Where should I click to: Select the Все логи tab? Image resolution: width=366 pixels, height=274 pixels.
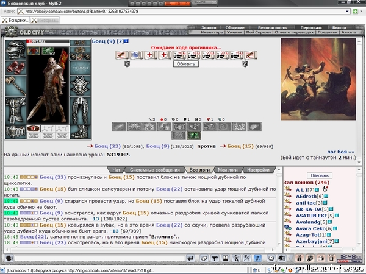click(199, 170)
